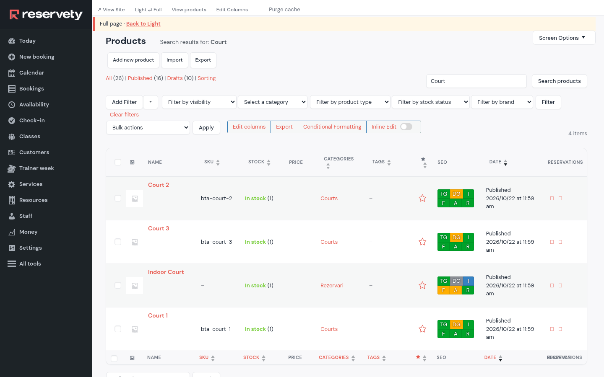This screenshot has width=604, height=377.
Task: Click the Indoor Court featured star
Action: coord(422,285)
